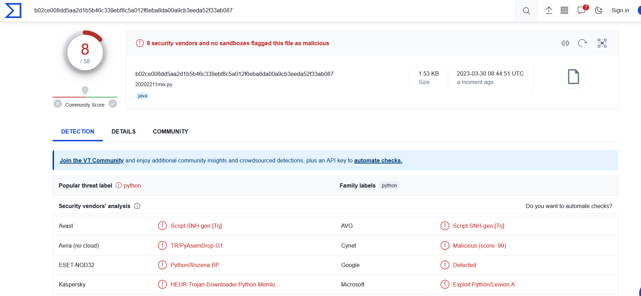Open the apps grid menu icon
Screen dimensions: 641x296
tap(564, 11)
